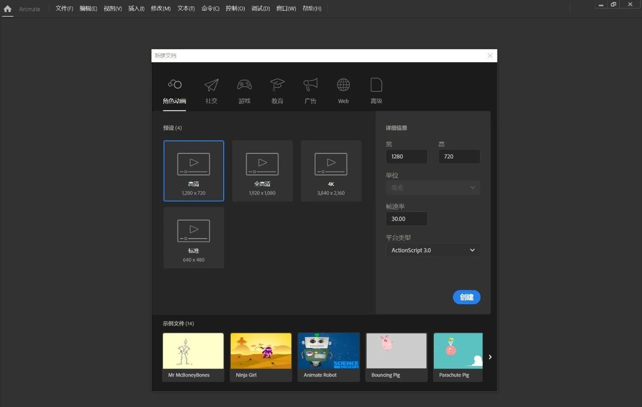This screenshot has width=642, height=407.
Task: Open the Parachute Pig sample file
Action: click(458, 357)
